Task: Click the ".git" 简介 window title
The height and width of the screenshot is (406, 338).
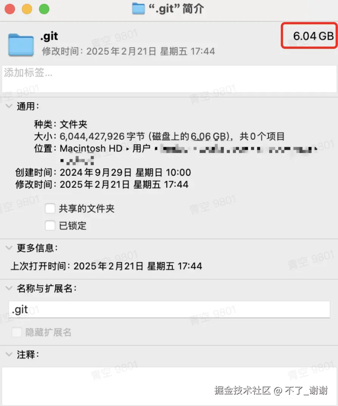Action: [176, 9]
